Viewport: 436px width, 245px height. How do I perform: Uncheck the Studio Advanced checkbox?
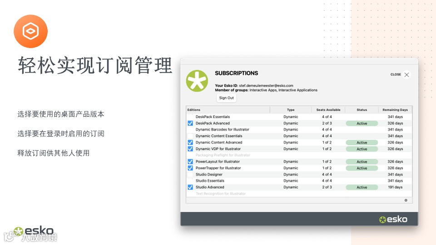click(190, 187)
